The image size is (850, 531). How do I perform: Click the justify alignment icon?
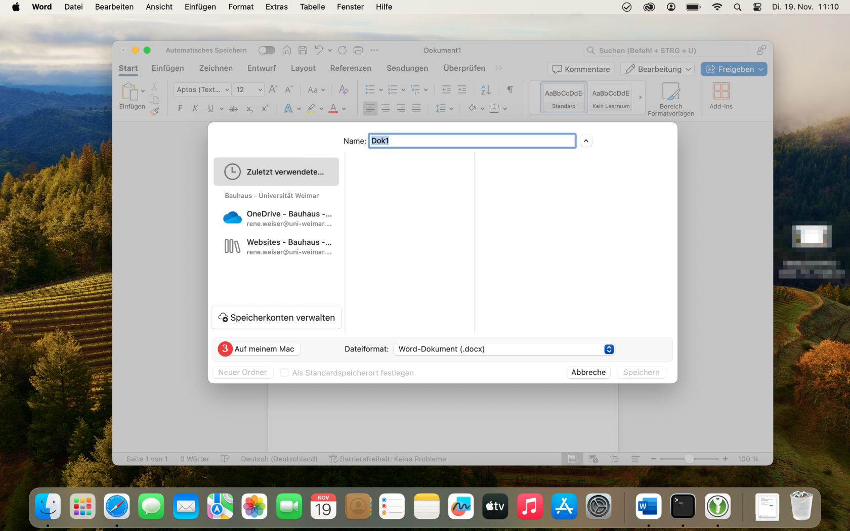pos(416,108)
